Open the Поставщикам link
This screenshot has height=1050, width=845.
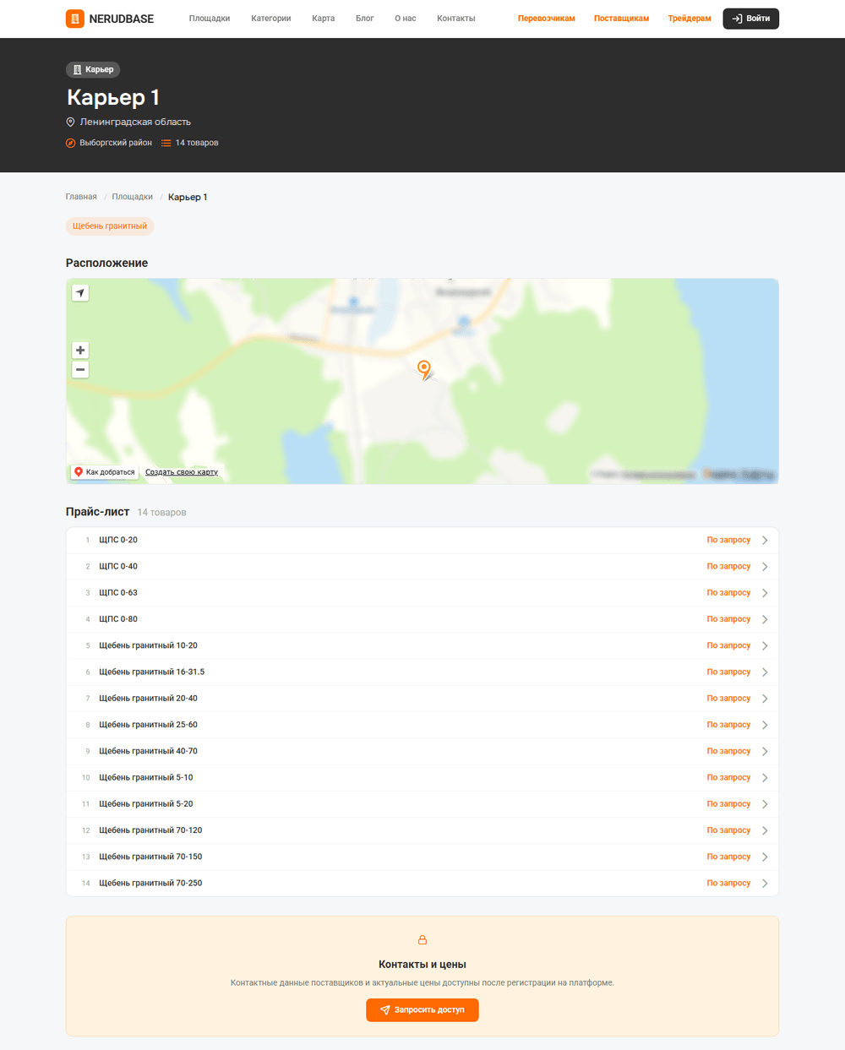pos(622,19)
